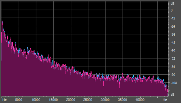This screenshot has width=181, height=103.
Task: Click the right Hz unit label
Action: tap(165, 100)
